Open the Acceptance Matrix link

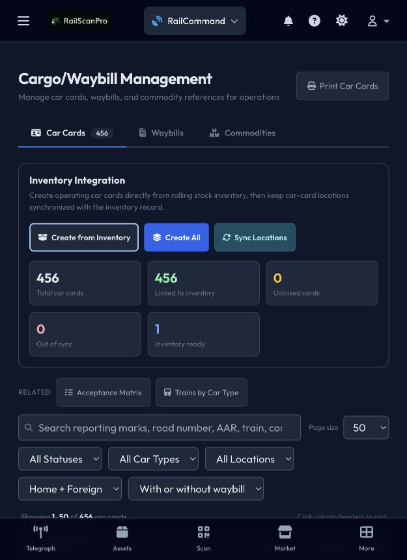coord(103,392)
